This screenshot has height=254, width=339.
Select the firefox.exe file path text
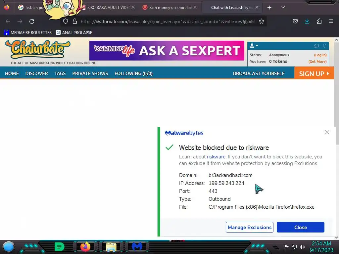point(262,207)
